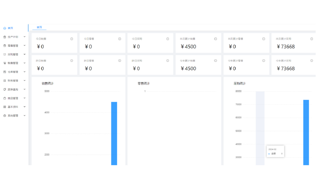The image size is (318, 189).
Task: Open the 商品管理 sidebar menu
Action: 13,98
